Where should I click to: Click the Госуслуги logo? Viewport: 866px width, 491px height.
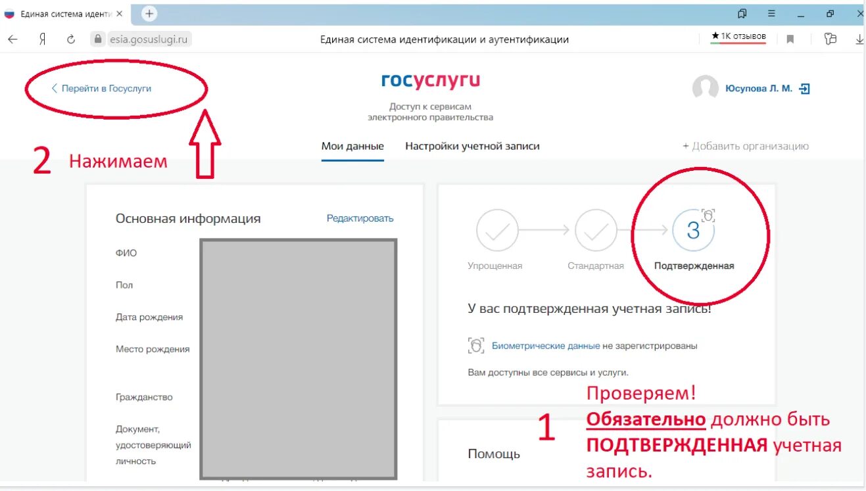pyautogui.click(x=431, y=81)
